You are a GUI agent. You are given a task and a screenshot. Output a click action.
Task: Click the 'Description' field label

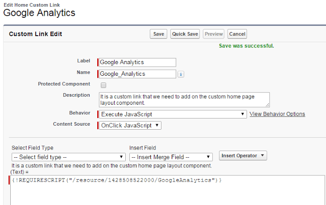click(x=76, y=95)
